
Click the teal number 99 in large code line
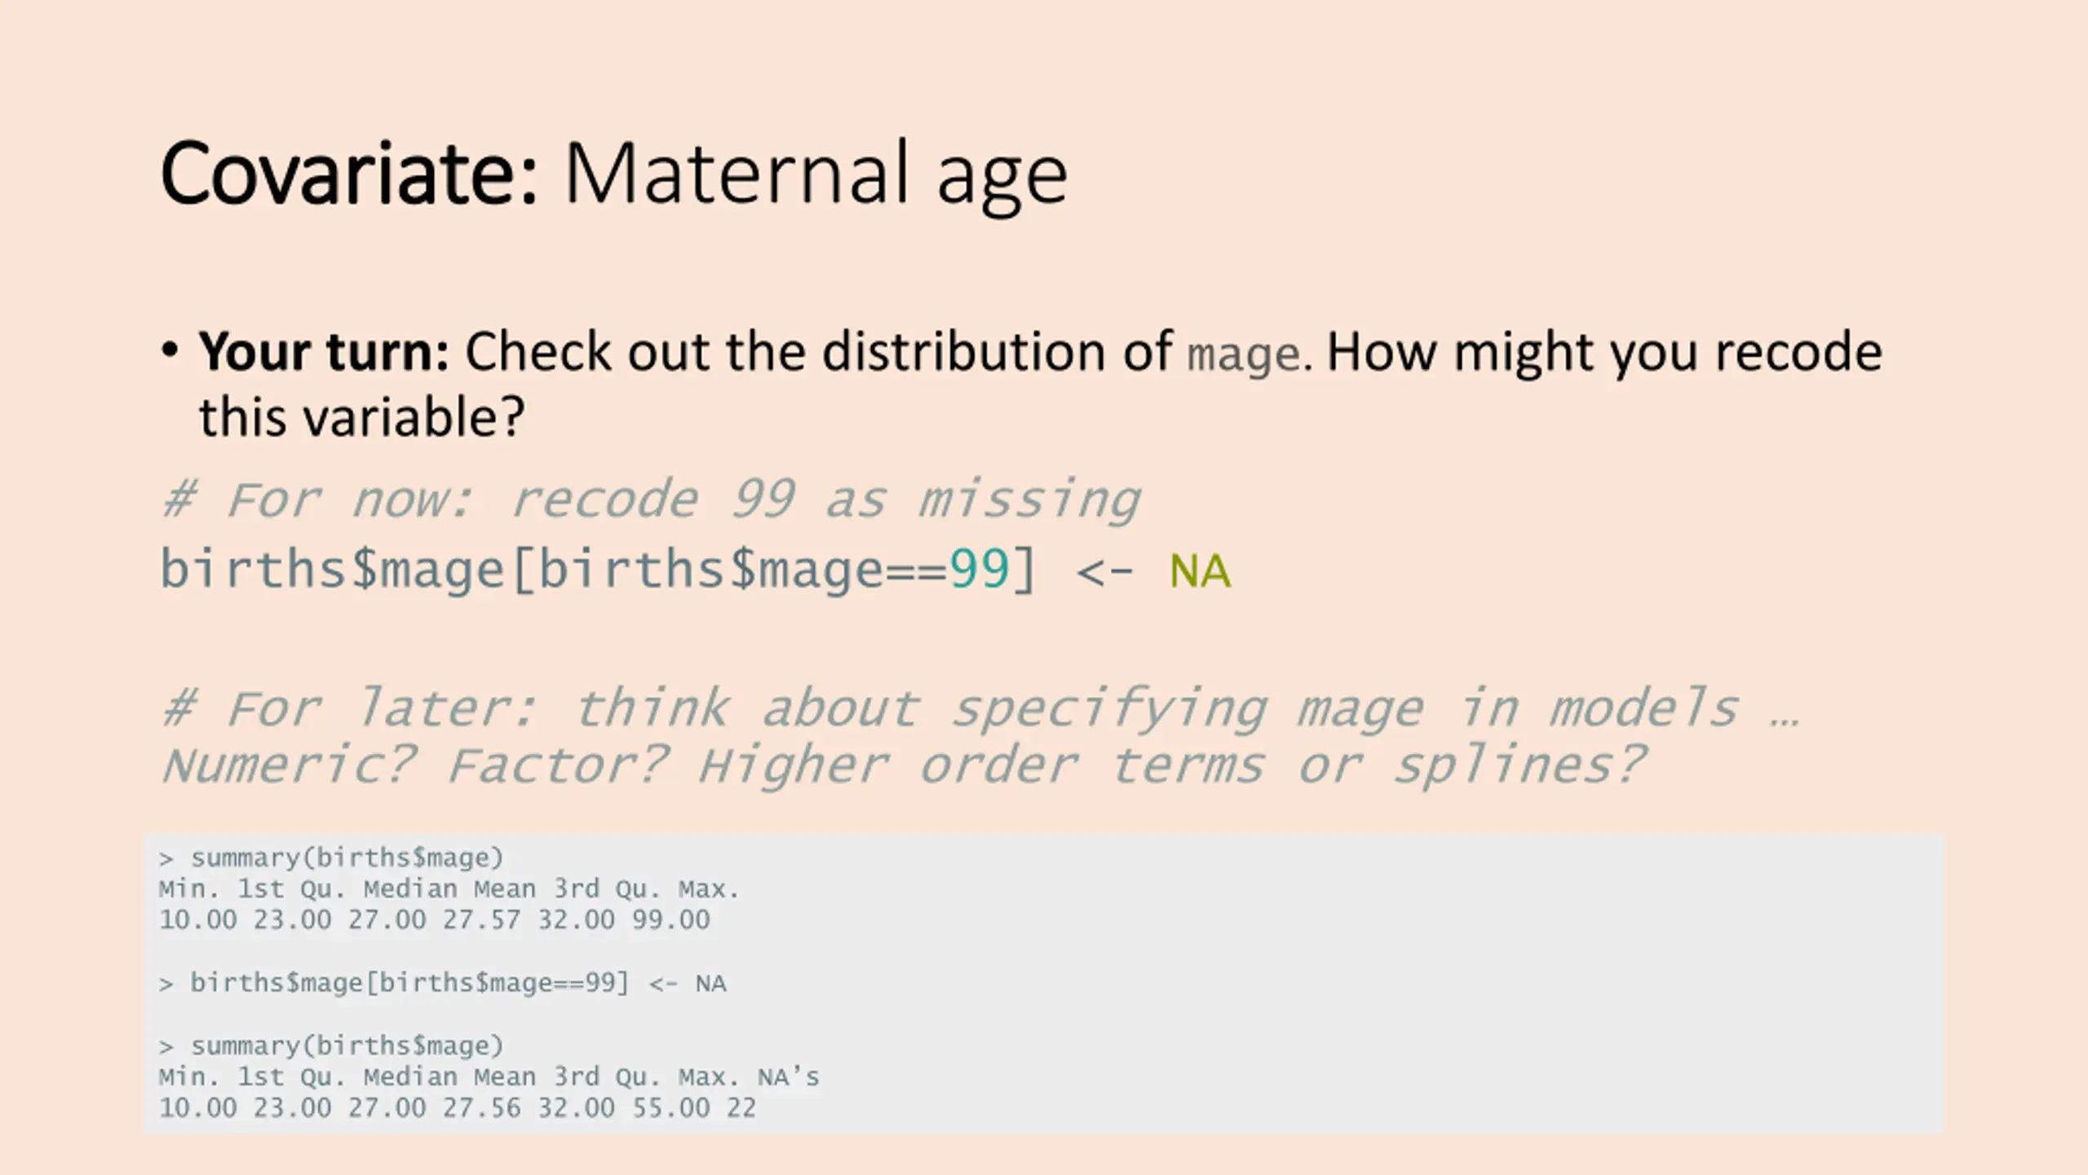[x=980, y=569]
